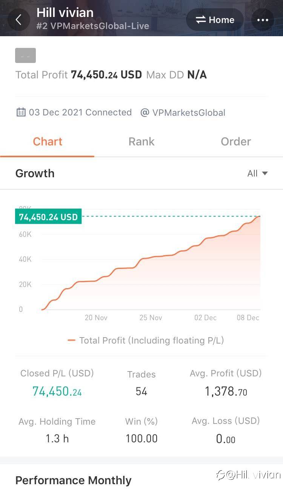Click the calendar icon beside connected date
This screenshot has width=283, height=491.
point(21,112)
